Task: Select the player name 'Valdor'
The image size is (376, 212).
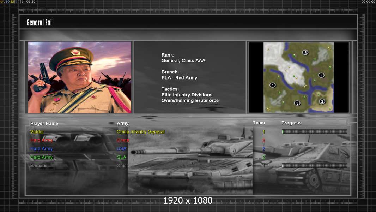Action: point(37,131)
